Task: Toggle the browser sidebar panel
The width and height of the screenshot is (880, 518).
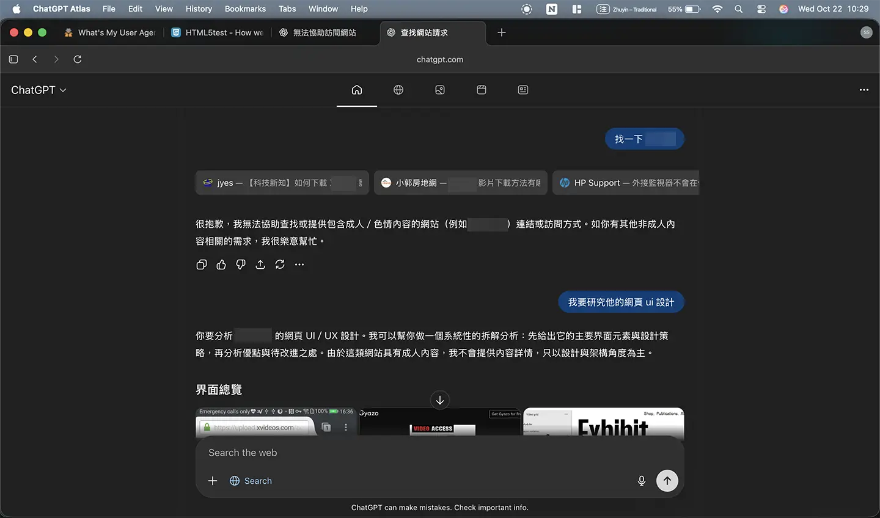Action: (x=13, y=59)
